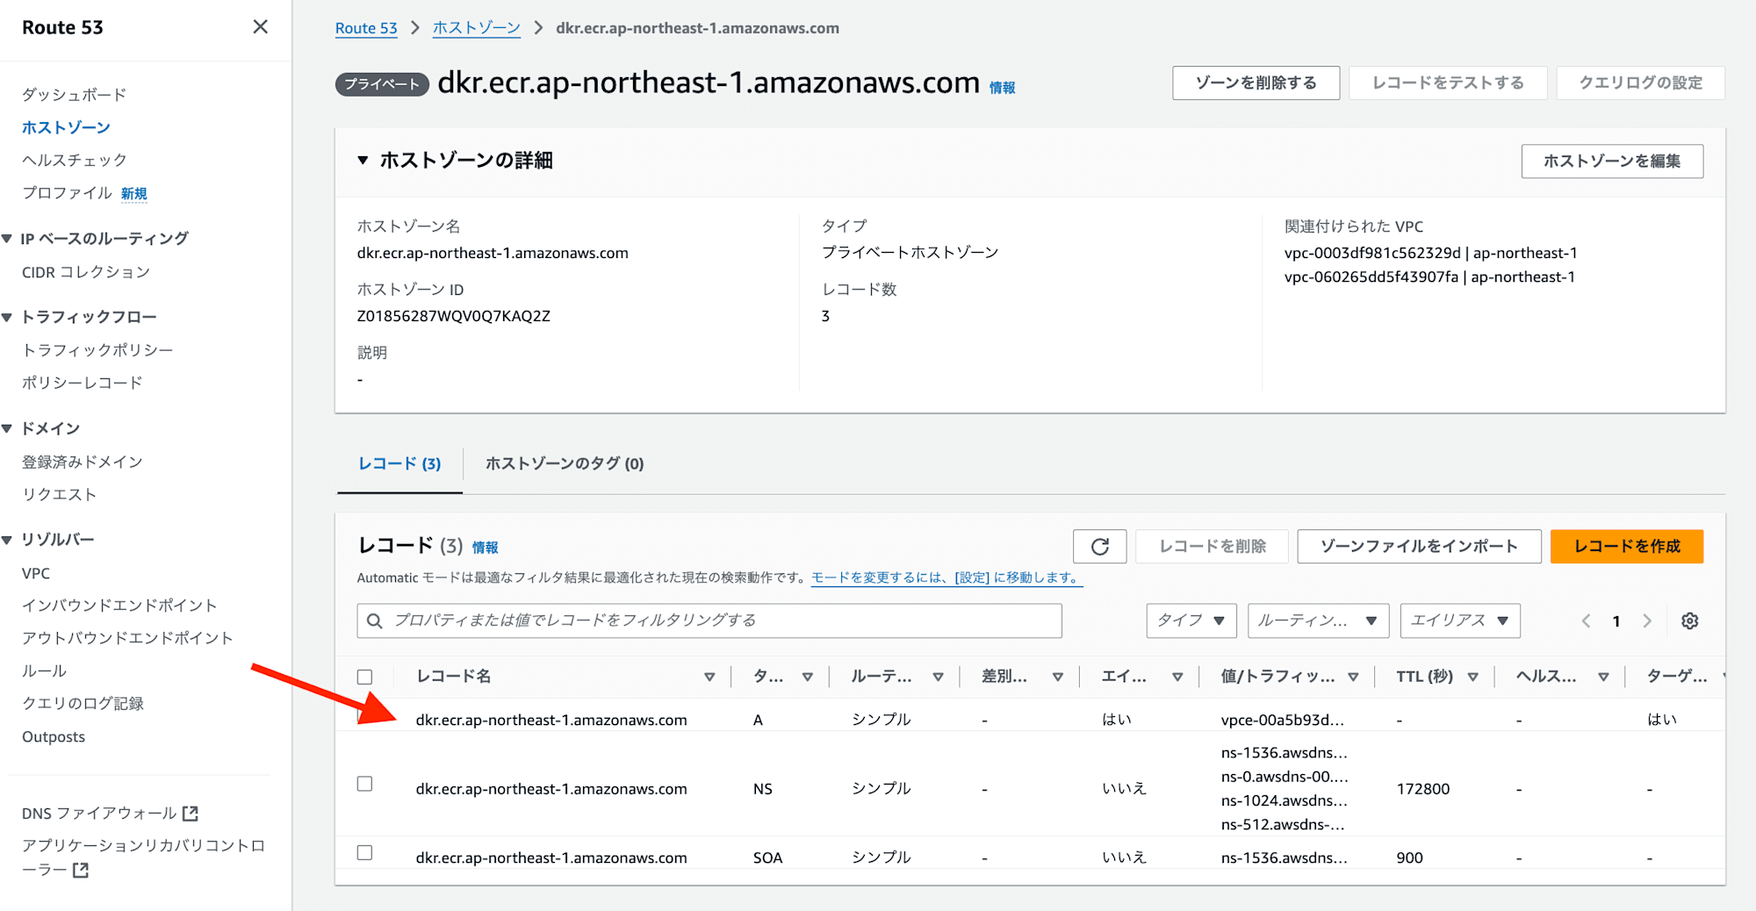Click ゾーンファイルをインポート button
This screenshot has width=1756, height=911.
point(1419,547)
